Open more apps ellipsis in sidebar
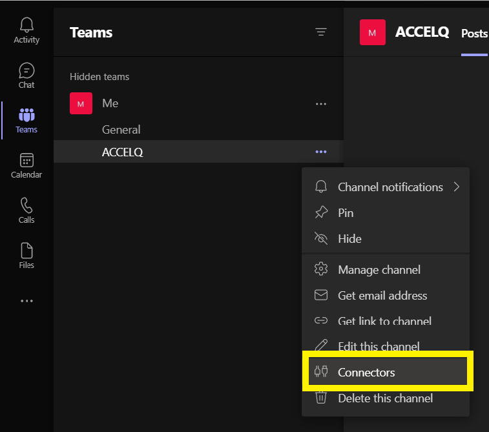The height and width of the screenshot is (432, 489). pos(26,301)
